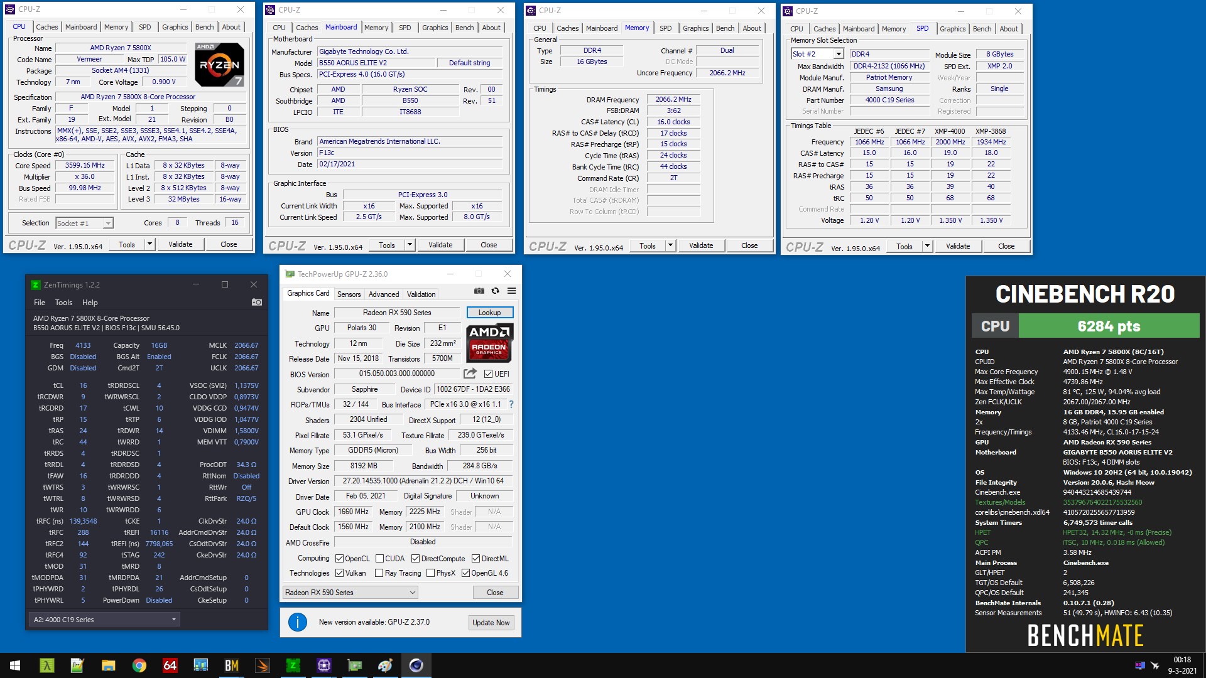Click the Close button in GPU-Z

(495, 593)
